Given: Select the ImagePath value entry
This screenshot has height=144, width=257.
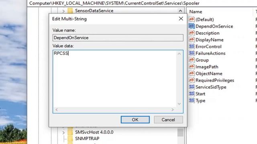Looking at the screenshot, I should 207,67.
